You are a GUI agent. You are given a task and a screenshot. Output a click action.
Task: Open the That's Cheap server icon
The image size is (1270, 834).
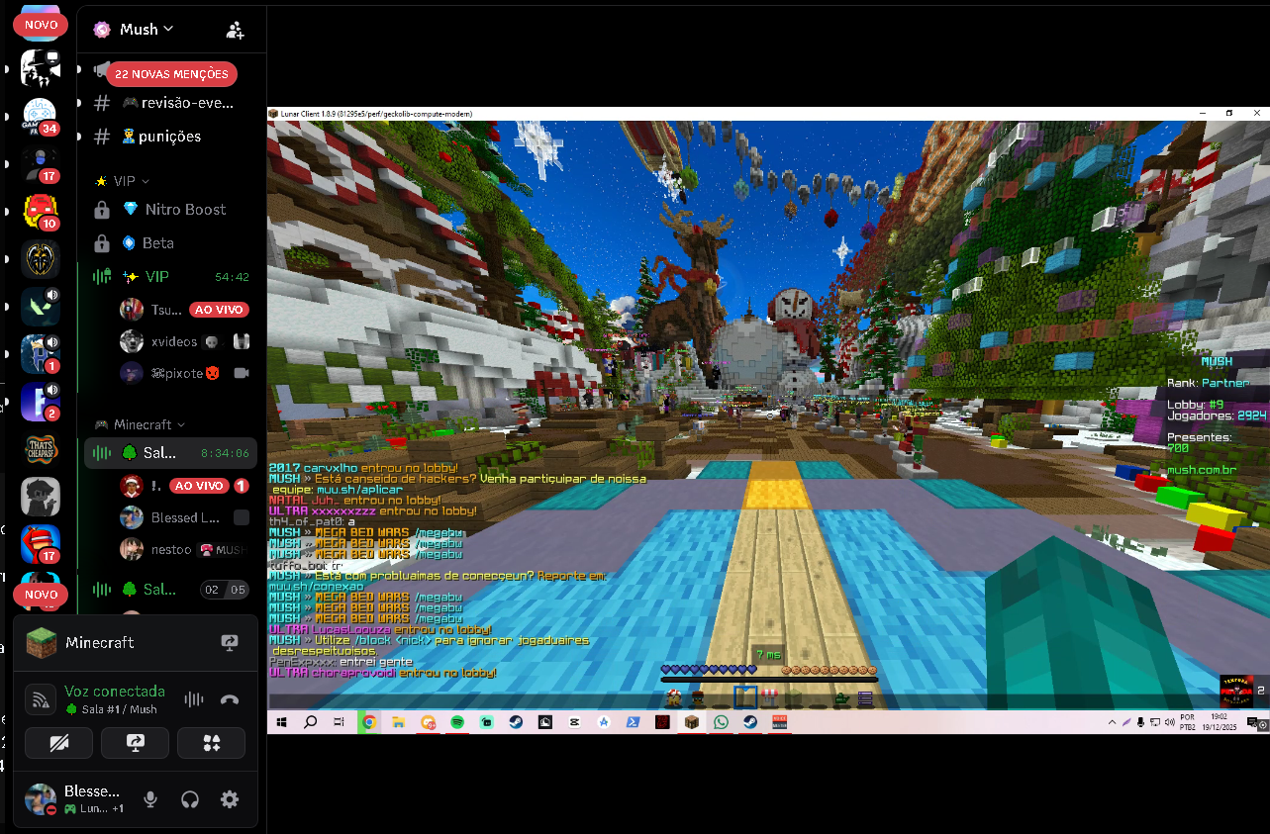41,450
